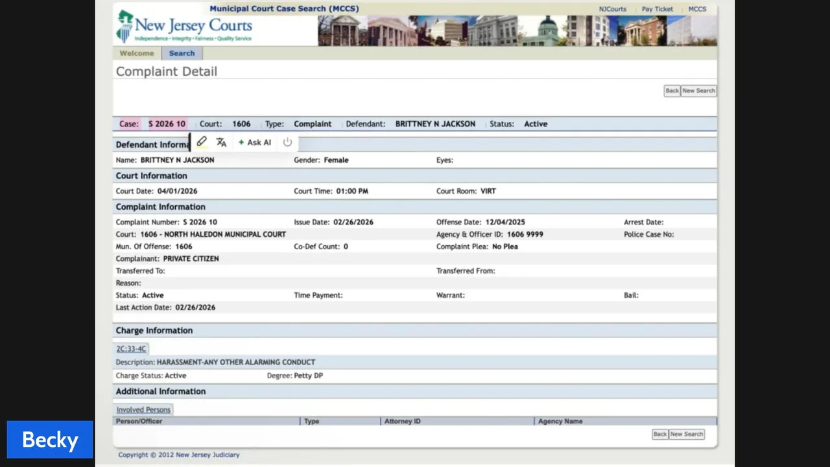The image size is (830, 467).
Task: Click the offense date 12/04/2025
Action: 505,222
